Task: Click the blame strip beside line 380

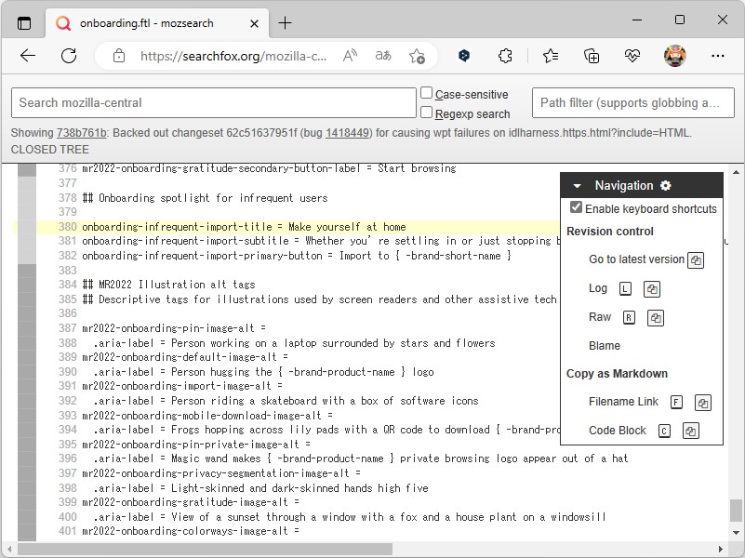Action: point(27,227)
